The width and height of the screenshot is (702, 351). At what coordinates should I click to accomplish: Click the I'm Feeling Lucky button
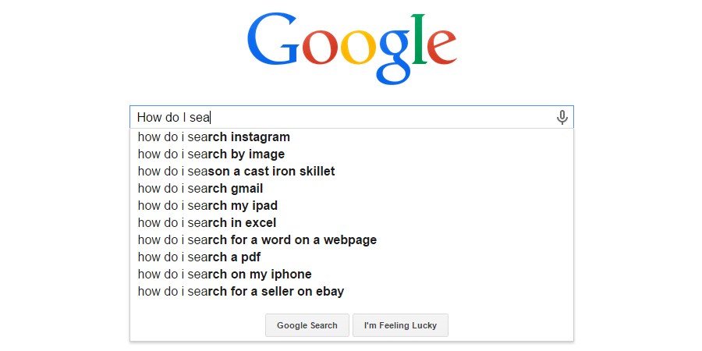tap(400, 325)
